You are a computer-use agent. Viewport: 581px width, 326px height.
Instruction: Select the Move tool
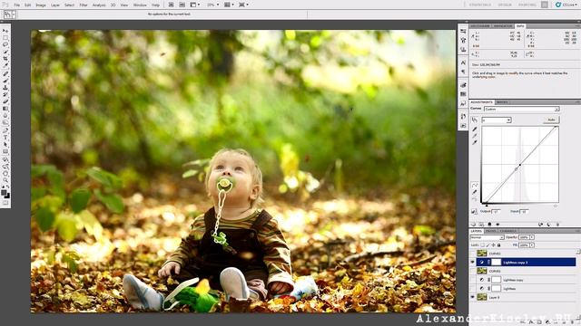(x=5, y=31)
